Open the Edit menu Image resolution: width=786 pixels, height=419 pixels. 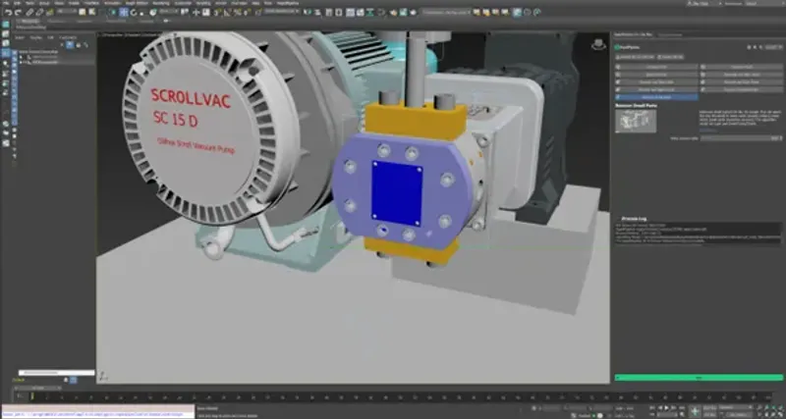18,3
